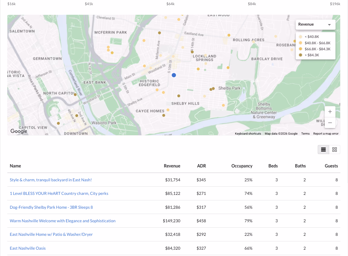The image size is (348, 256).
Task: Zoom out on the map
Action: coord(330,123)
